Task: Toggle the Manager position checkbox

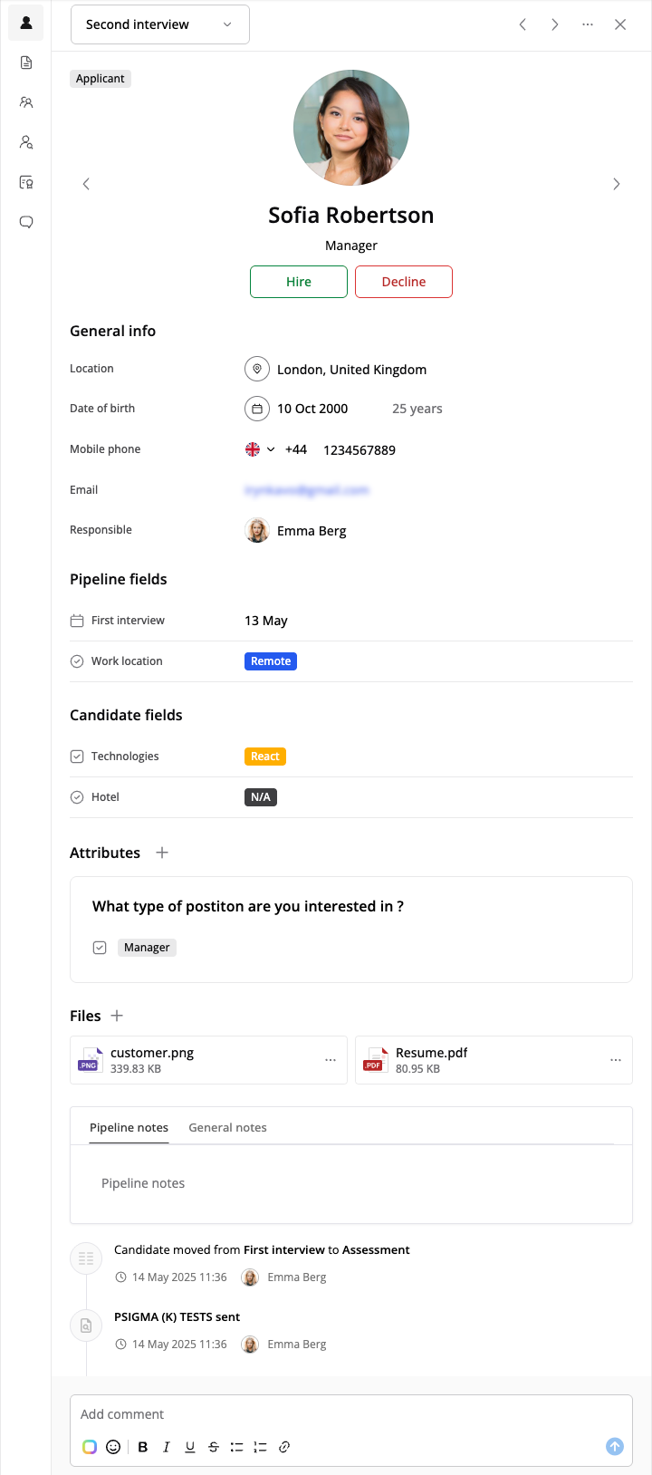Action: point(100,948)
